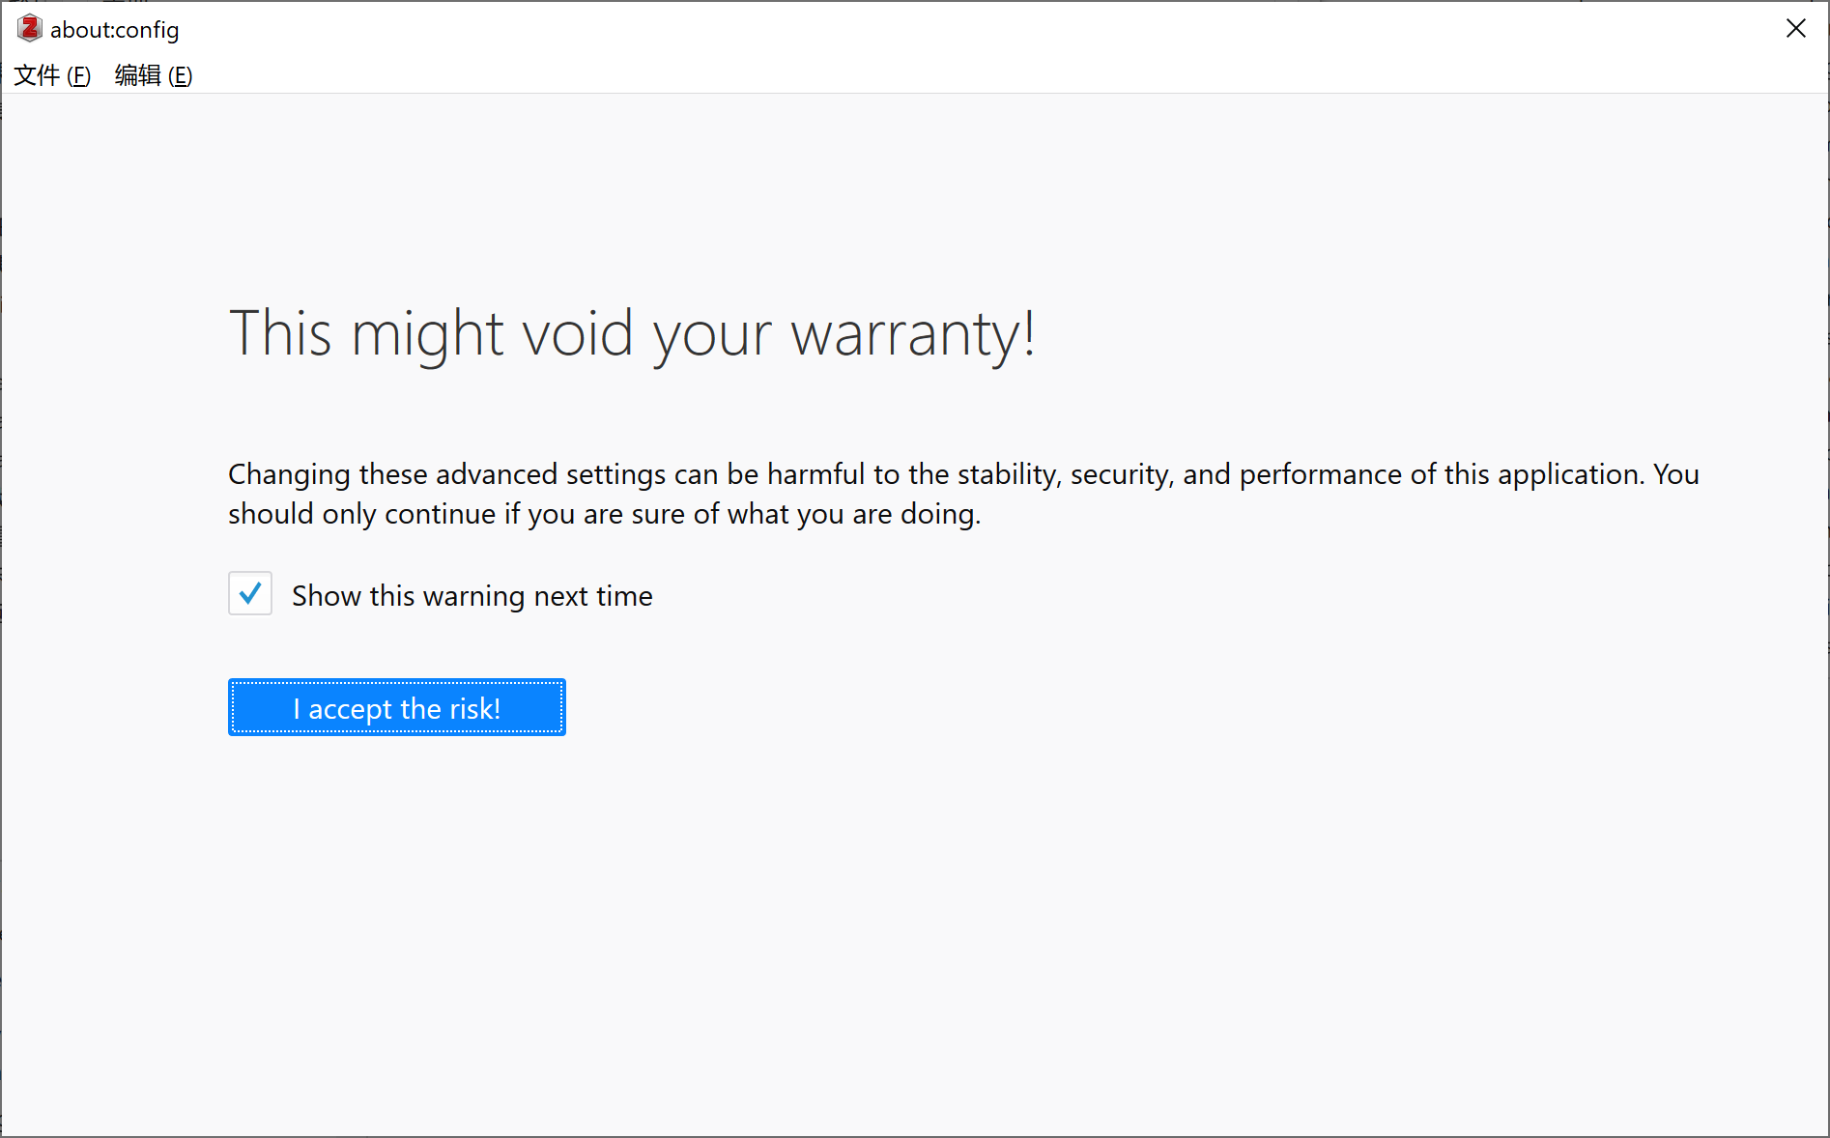Screen dimensions: 1830x1138
Task: Click the 'This might void your warranty!' heading
Action: tap(632, 334)
